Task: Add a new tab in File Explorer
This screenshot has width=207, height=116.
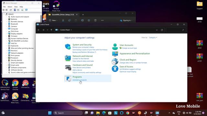Action: [x=83, y=15]
